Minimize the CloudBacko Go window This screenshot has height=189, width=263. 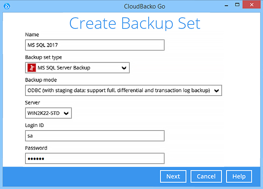point(227,5)
